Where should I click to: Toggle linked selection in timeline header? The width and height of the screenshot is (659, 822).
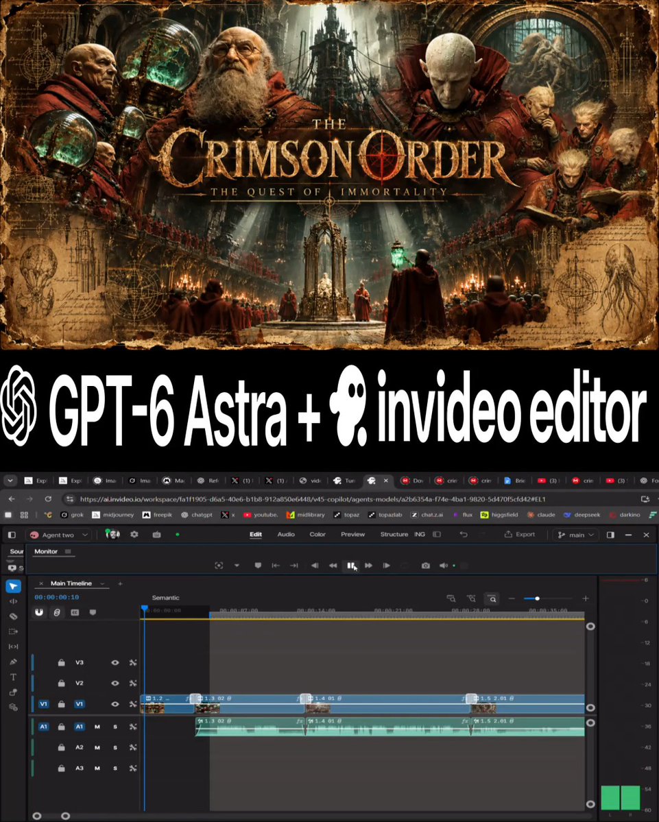57,612
